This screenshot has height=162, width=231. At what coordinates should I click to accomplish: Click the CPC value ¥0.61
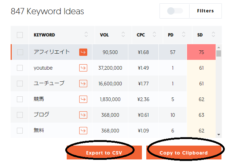[143, 115]
